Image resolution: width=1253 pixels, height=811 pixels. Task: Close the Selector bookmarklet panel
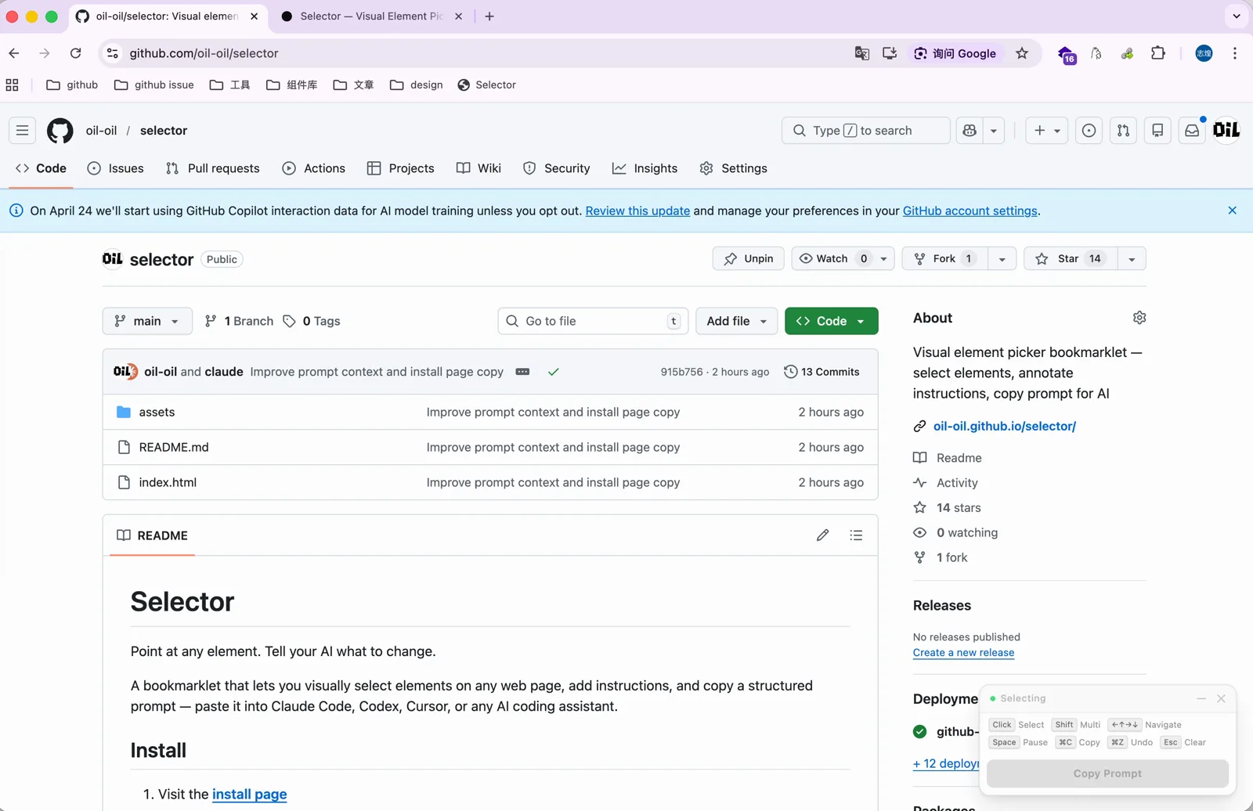(x=1221, y=698)
